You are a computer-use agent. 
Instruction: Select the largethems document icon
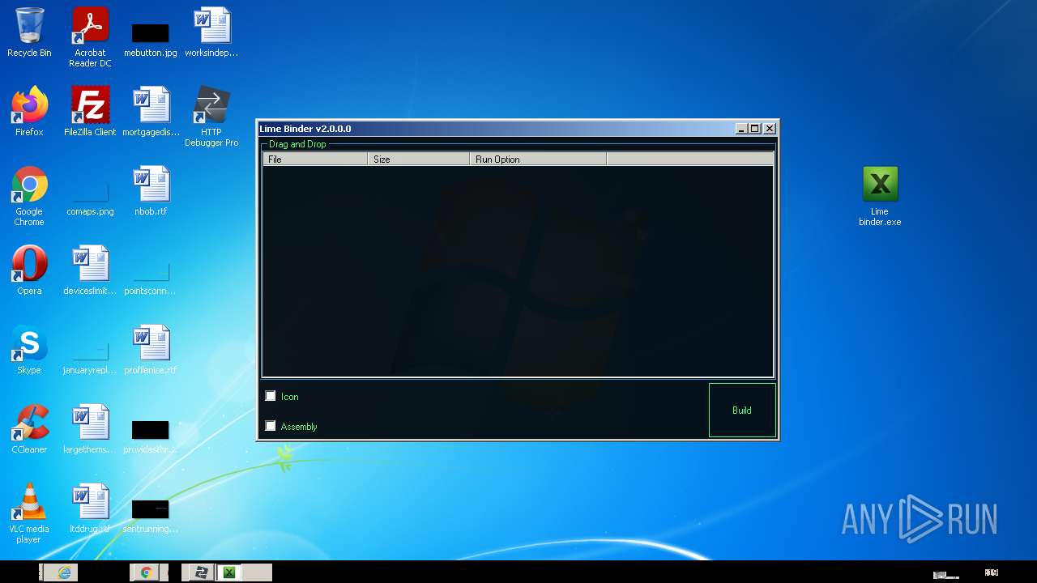point(90,429)
